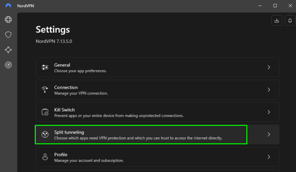Open the Meshnet icon in sidebar

click(x=8, y=50)
